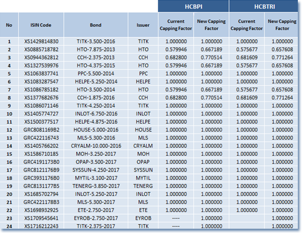
Task: Click the PPC issuer cell
Action: [143, 73]
